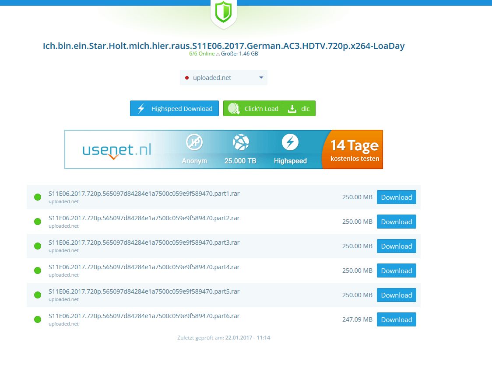The image size is (492, 371).
Task: Click the green status dot for part1.rar
Action: (x=38, y=197)
